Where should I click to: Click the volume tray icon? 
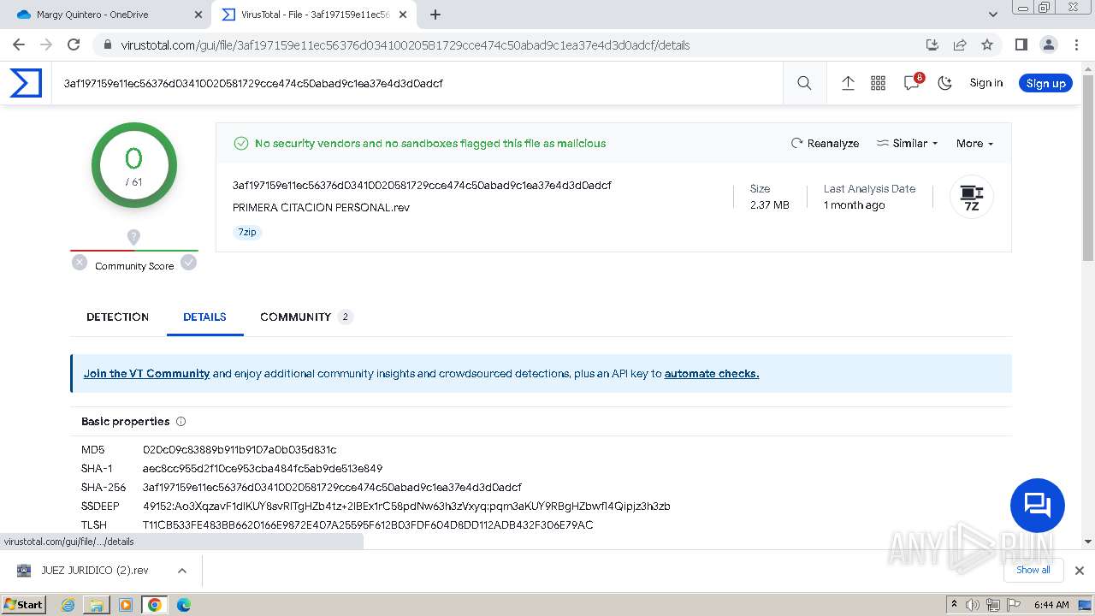point(973,605)
